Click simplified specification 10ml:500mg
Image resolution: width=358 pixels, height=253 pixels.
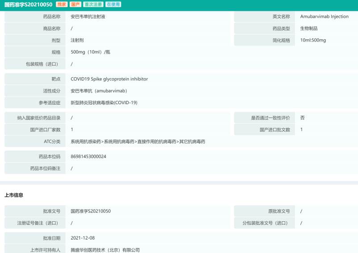coord(313,40)
